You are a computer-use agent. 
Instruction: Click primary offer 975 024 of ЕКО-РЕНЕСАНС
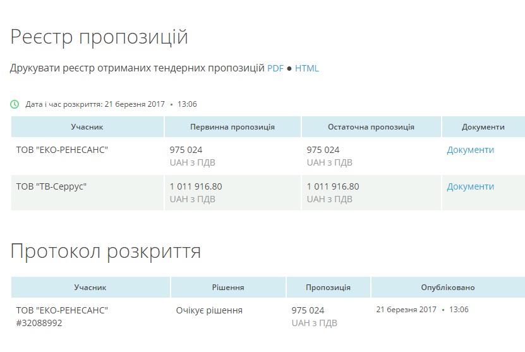point(186,150)
